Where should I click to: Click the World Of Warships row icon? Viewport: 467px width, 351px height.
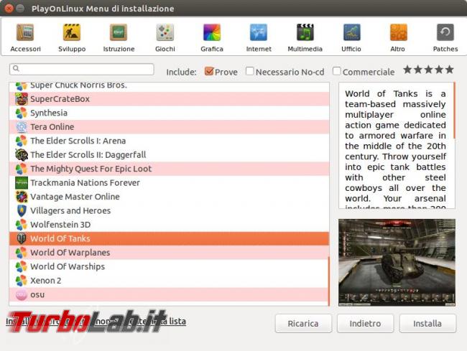coord(22,266)
